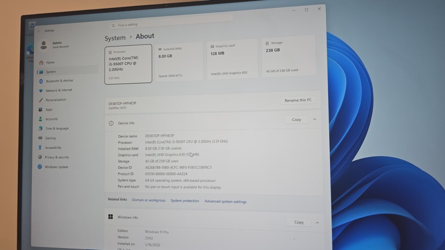Click the Gaming controller icon

(40, 138)
